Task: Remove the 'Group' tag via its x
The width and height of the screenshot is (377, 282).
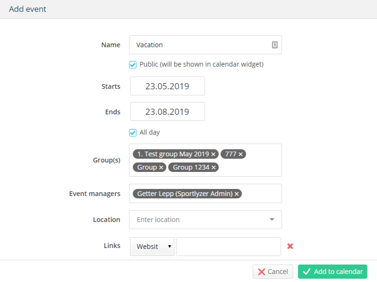Action: pos(161,168)
